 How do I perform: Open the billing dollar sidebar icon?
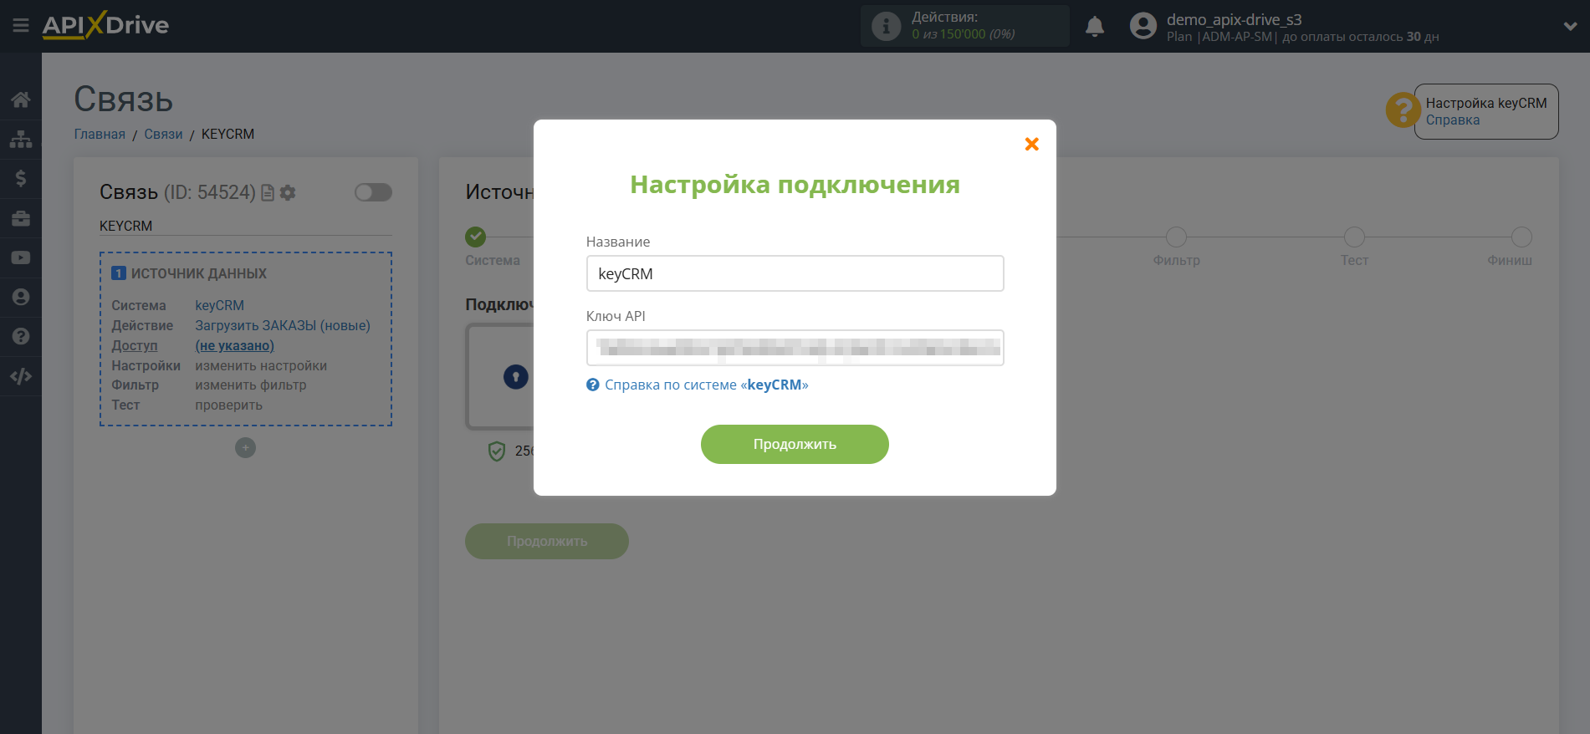pyautogui.click(x=21, y=178)
